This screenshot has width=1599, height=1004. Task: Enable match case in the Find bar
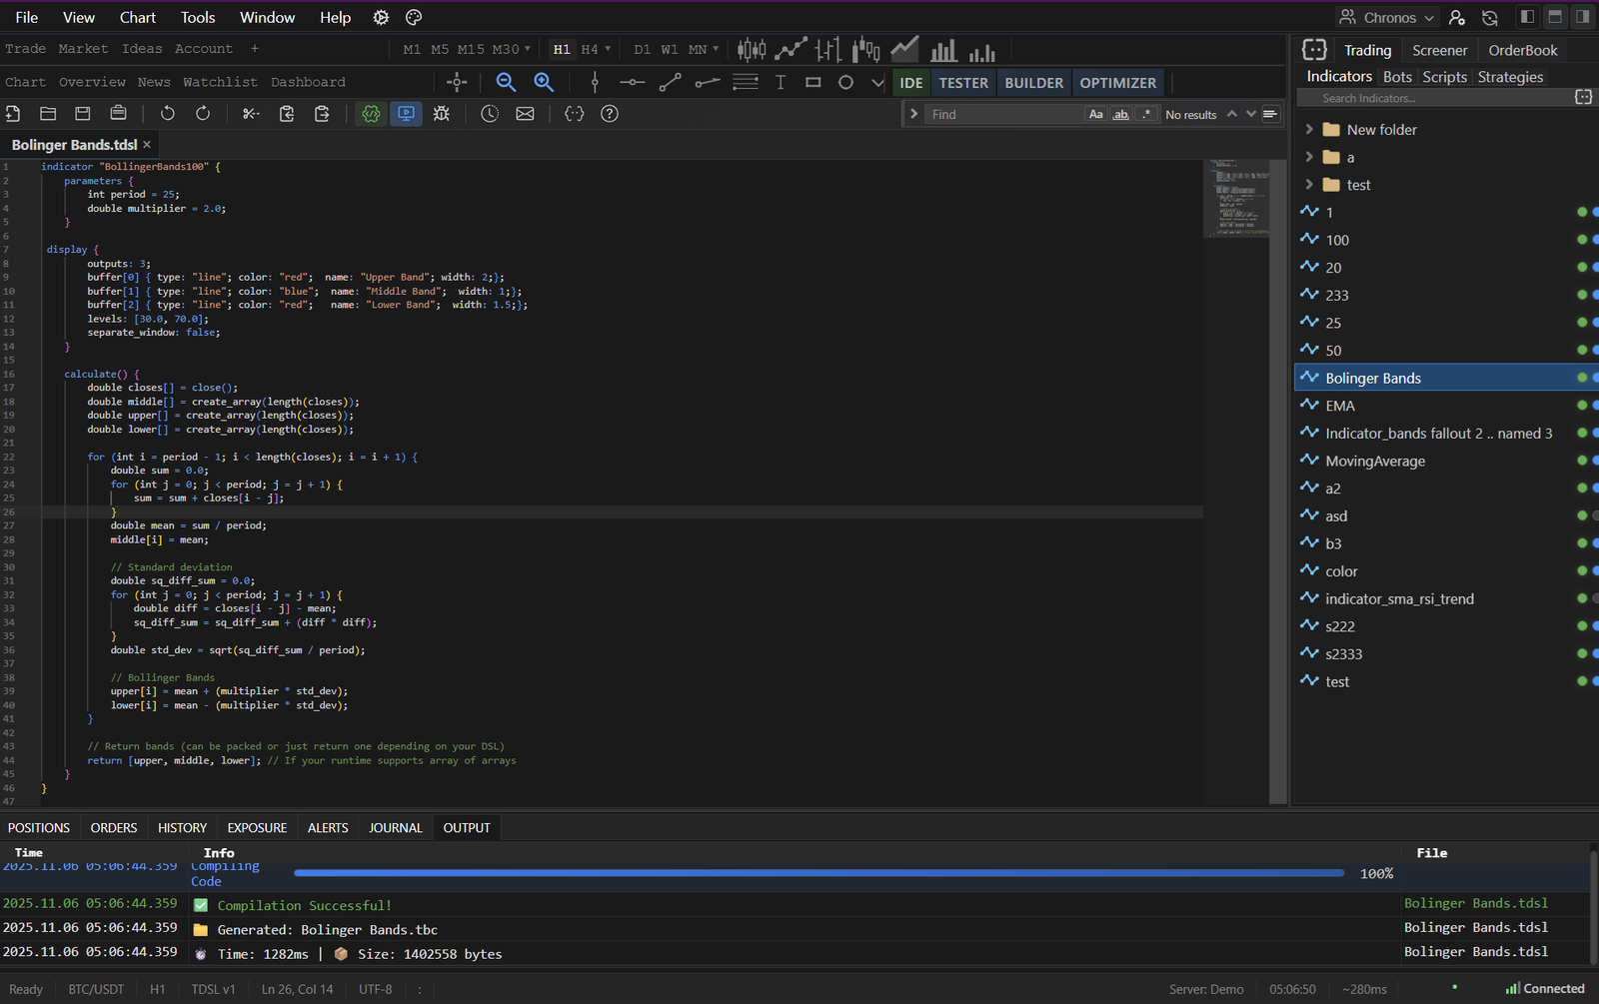1095,114
